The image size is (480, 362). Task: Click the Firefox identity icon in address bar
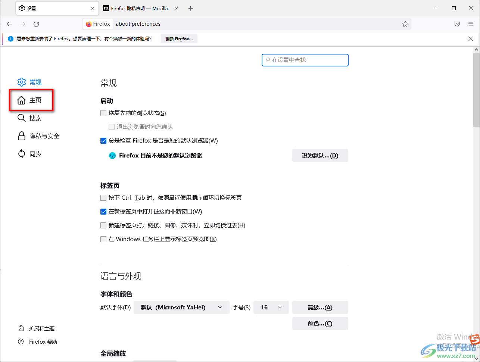98,24
